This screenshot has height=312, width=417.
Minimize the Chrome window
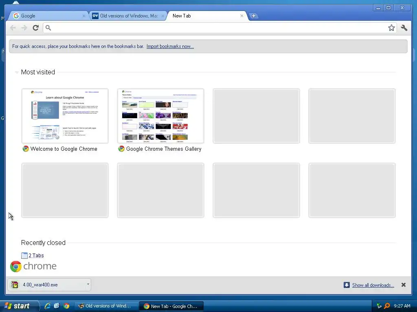point(378,8)
